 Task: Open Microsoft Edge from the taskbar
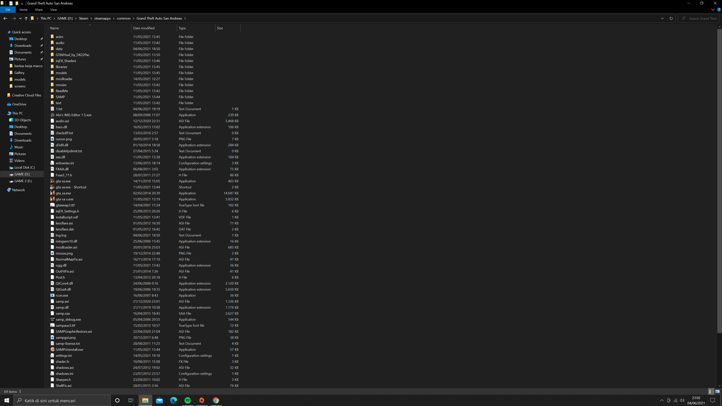click(x=173, y=400)
